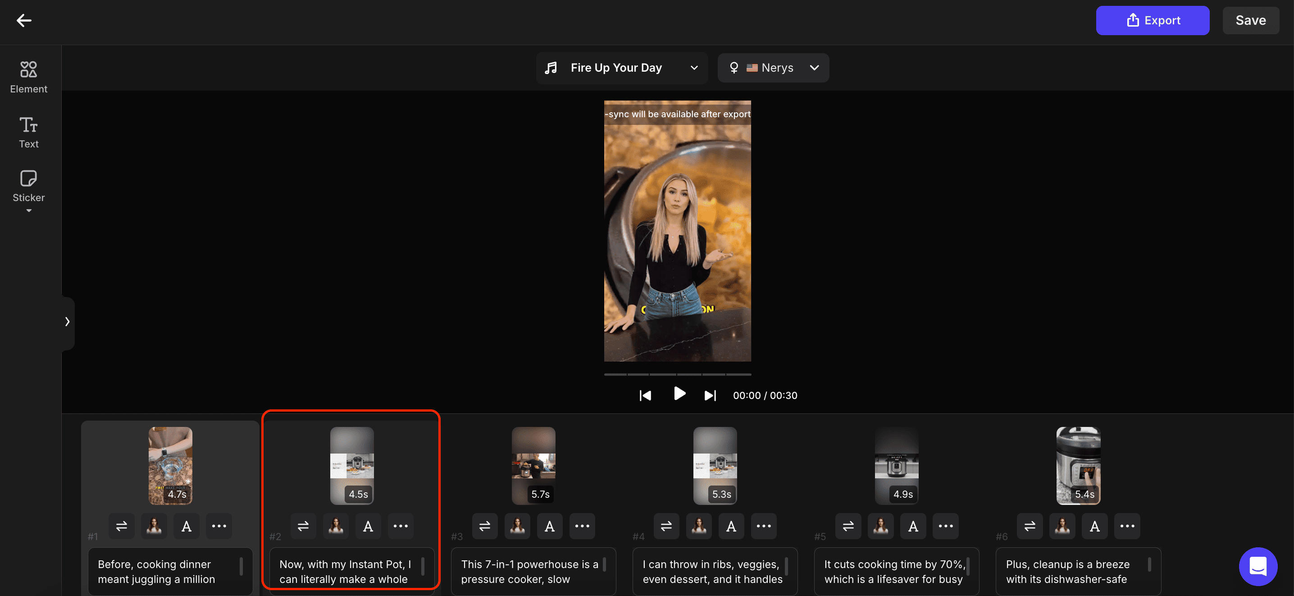This screenshot has width=1294, height=596.
Task: Skip to the next scene
Action: [x=710, y=395]
